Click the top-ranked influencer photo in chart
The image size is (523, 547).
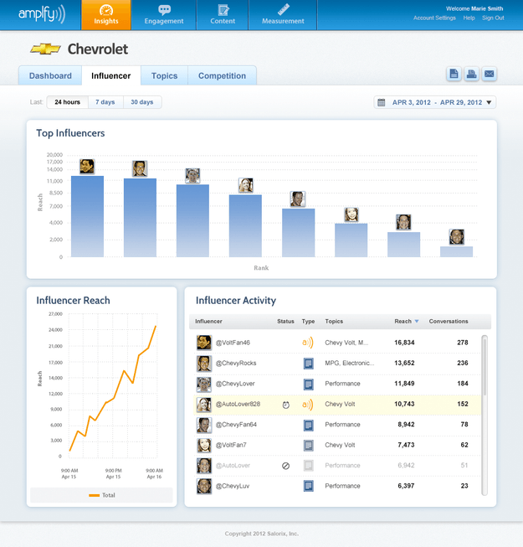click(87, 167)
